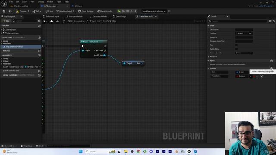Screen dimensions: 276x155
Task: Add a new function via Functions plus
Action: 39,37
